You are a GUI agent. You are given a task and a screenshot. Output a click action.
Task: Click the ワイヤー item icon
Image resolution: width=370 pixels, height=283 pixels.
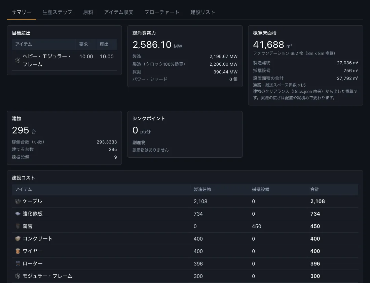(x=18, y=251)
